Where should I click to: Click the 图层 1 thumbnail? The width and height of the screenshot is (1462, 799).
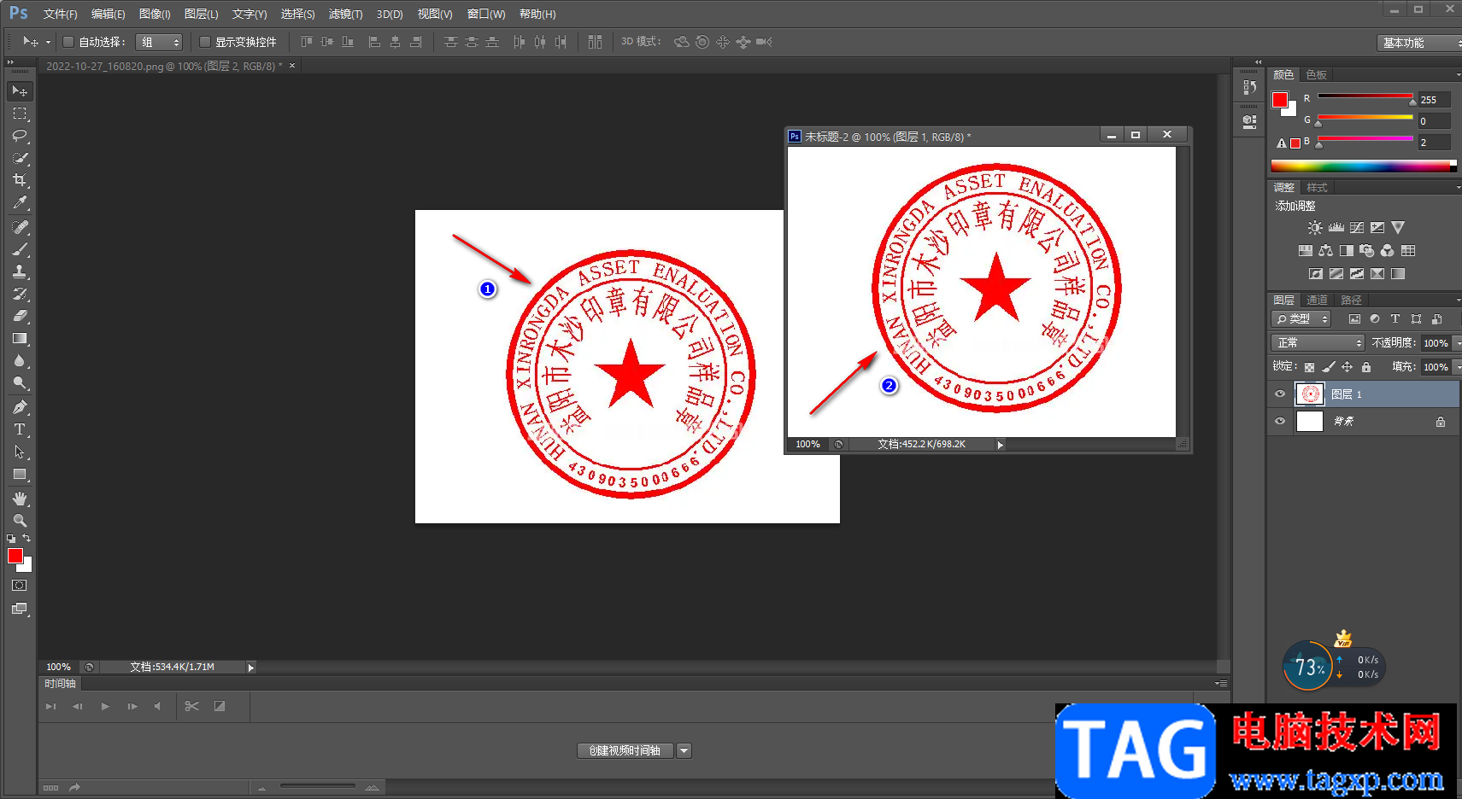1310,394
